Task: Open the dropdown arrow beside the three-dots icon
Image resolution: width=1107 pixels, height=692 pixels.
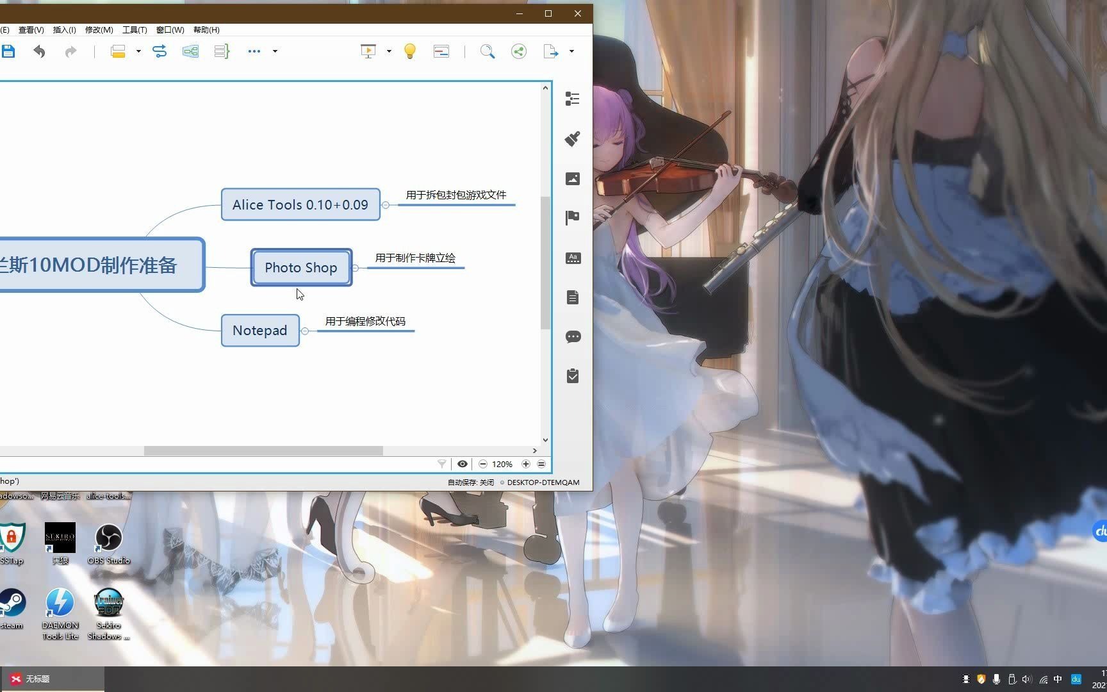Action: click(x=275, y=51)
